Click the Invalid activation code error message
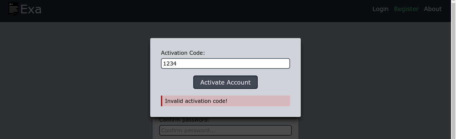This screenshot has height=139, width=456. (196, 101)
